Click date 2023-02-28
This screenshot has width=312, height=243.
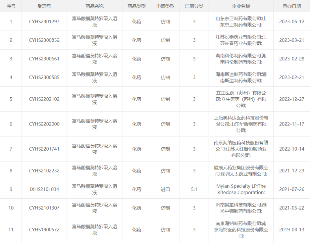(x=292, y=59)
